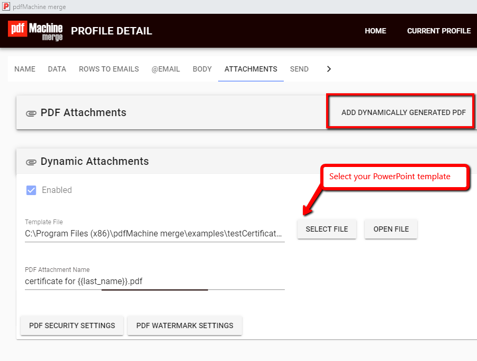Click the Dynamic Attachments section heading
The width and height of the screenshot is (477, 361).
coord(95,162)
